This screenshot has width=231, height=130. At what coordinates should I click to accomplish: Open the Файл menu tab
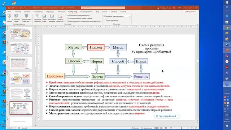(x=9, y=12)
